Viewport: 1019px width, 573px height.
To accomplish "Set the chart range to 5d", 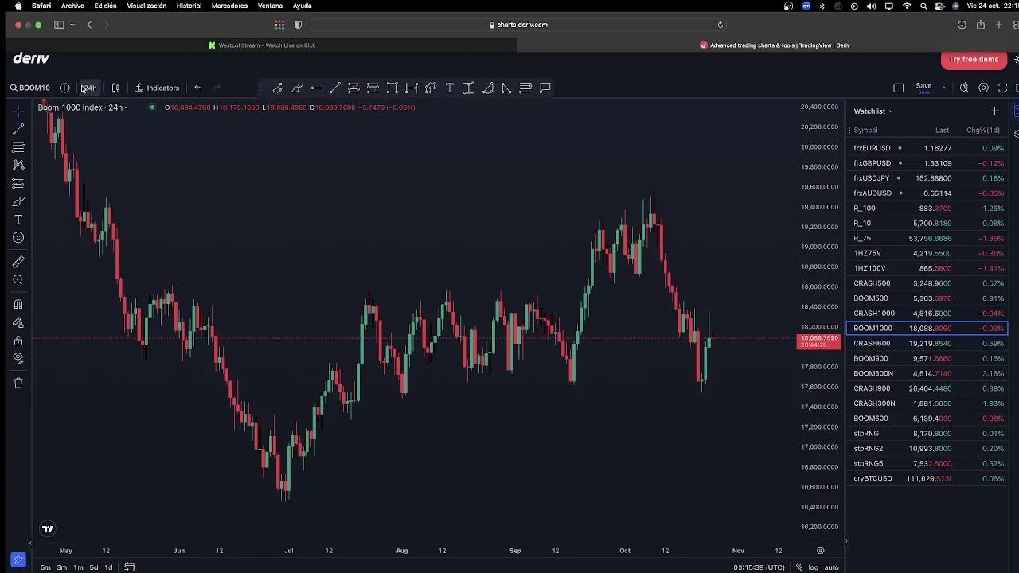I will pyautogui.click(x=94, y=567).
